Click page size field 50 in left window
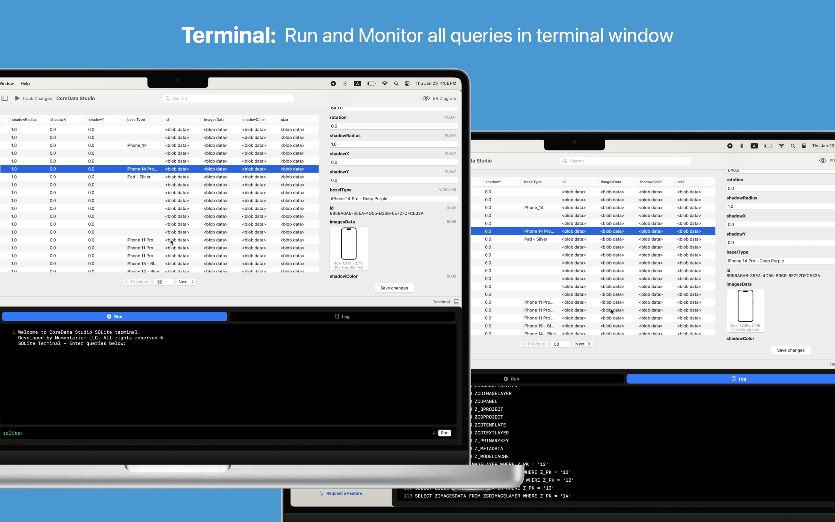The image size is (835, 522). (x=163, y=282)
